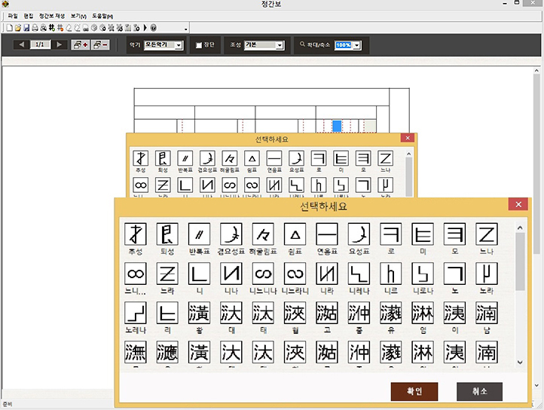The height and width of the screenshot is (410, 544).
Task: Go to the previous page arrow
Action: click(x=22, y=44)
